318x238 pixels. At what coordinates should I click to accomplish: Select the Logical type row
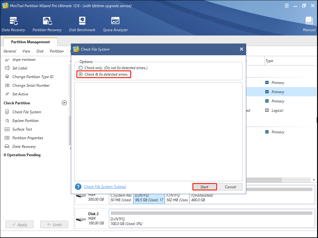click(x=277, y=111)
